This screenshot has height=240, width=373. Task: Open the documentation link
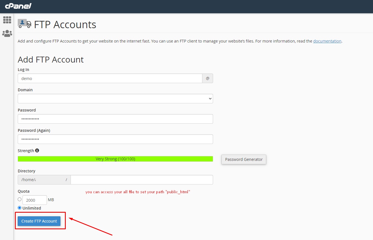click(x=327, y=41)
